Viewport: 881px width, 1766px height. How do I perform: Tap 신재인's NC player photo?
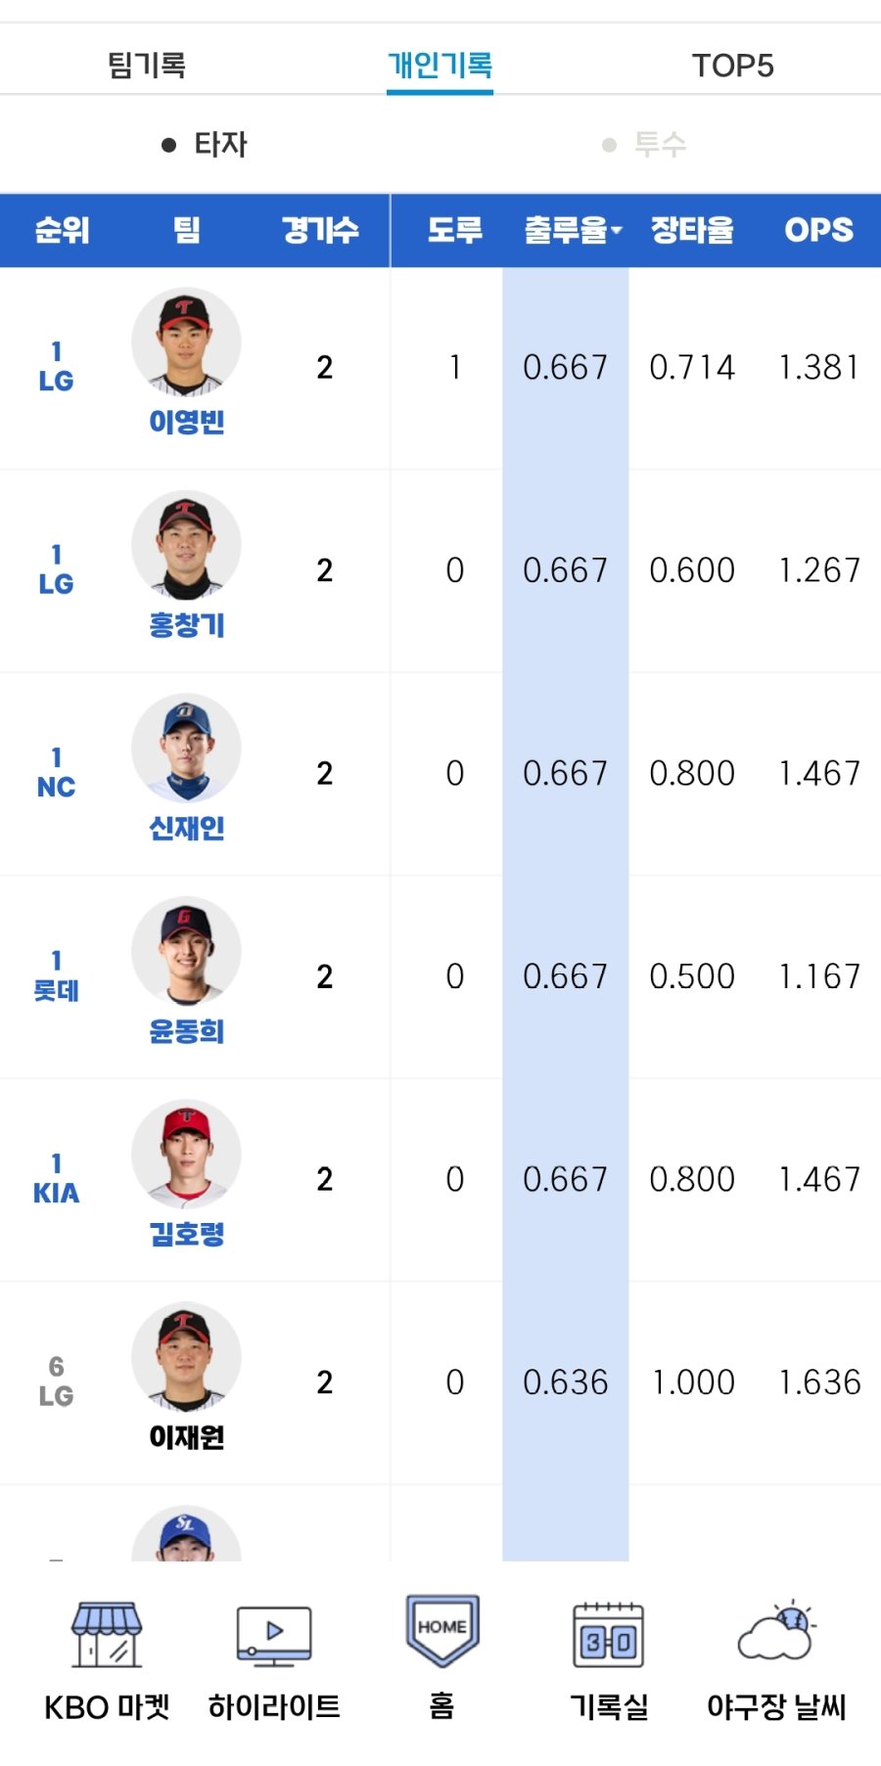point(186,748)
